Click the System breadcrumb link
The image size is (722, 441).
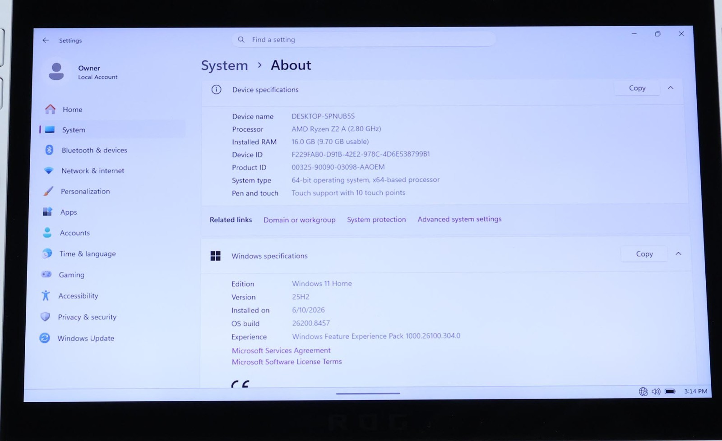(x=225, y=65)
